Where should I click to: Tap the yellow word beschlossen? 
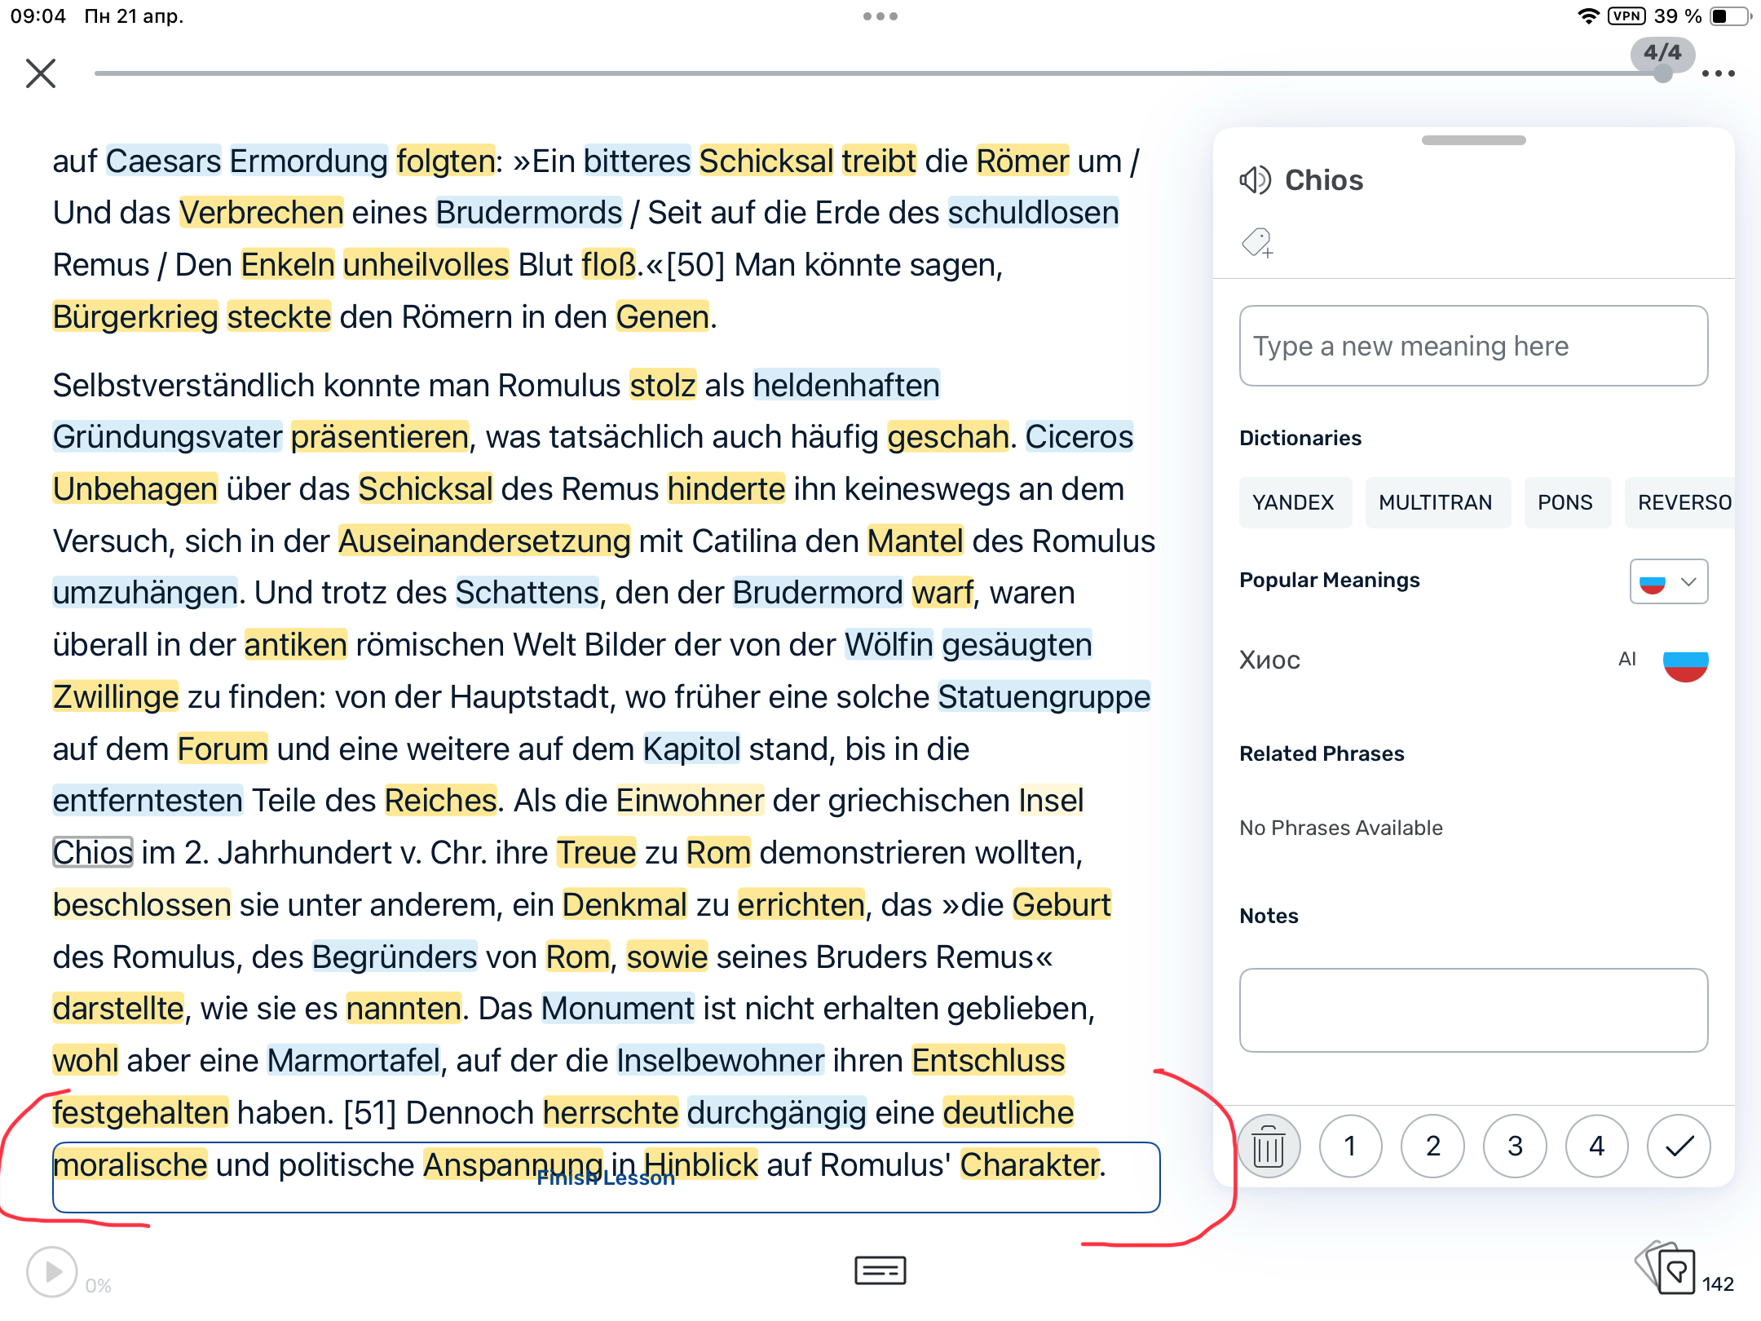tap(142, 904)
